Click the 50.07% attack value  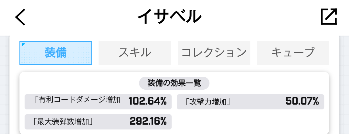[x=302, y=102]
